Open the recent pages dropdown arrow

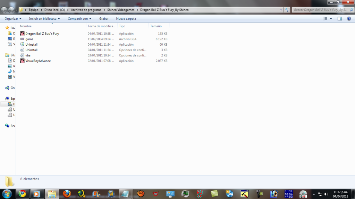[16, 10]
